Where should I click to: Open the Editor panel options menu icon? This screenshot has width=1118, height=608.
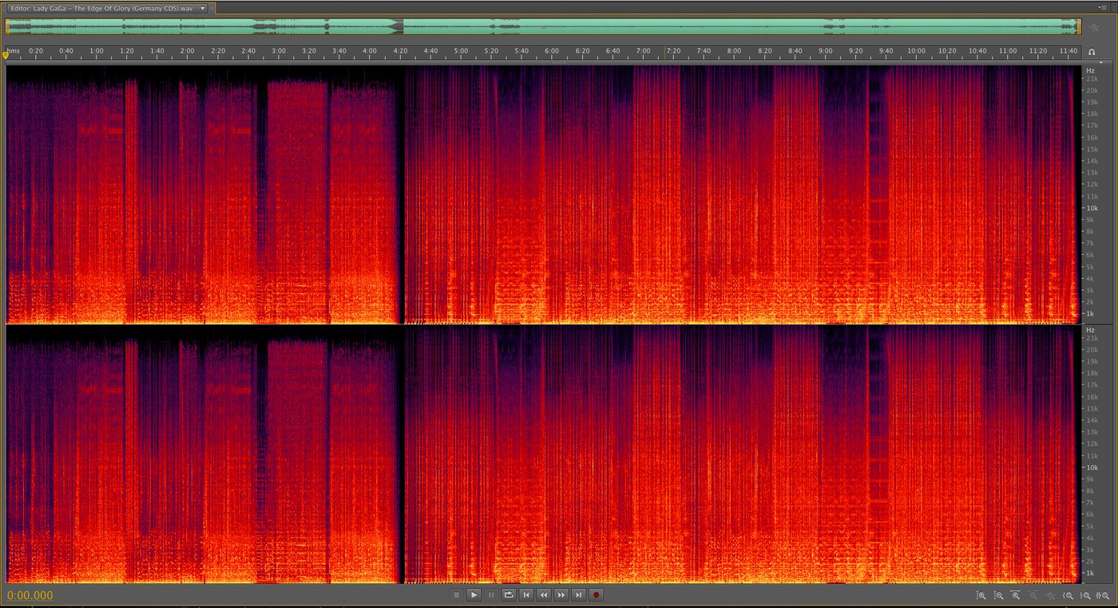pos(1102,7)
